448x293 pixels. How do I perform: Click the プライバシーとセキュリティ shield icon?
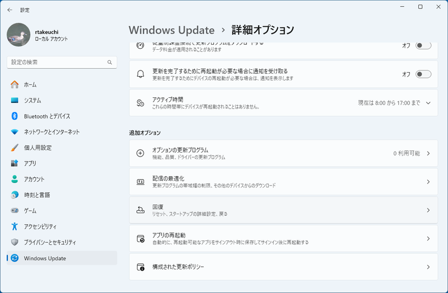coord(15,242)
